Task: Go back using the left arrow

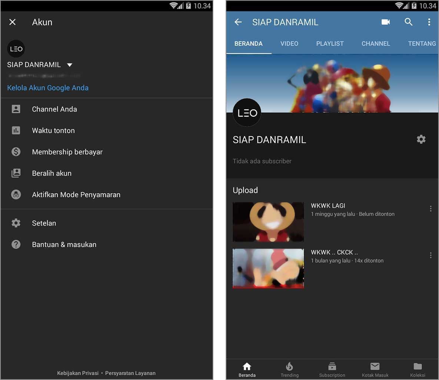Action: [x=238, y=22]
